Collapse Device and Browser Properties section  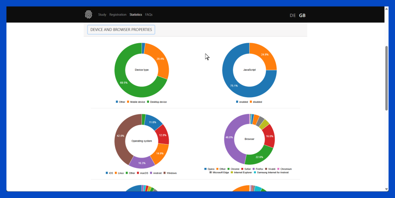(121, 30)
